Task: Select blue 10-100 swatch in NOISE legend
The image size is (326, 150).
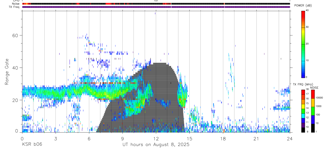Action: click(313, 120)
